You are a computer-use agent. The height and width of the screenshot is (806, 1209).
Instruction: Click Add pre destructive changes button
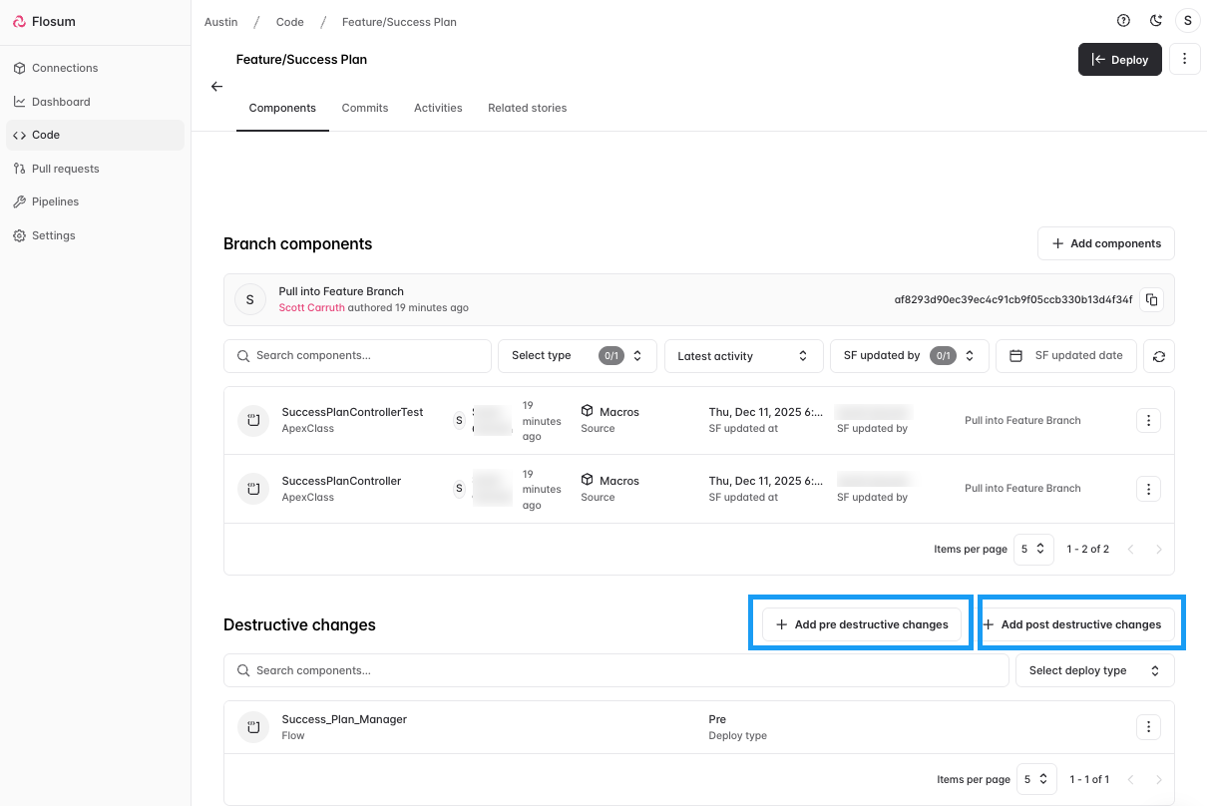pos(861,624)
